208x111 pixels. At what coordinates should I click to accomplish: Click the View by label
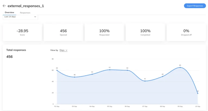(54, 50)
